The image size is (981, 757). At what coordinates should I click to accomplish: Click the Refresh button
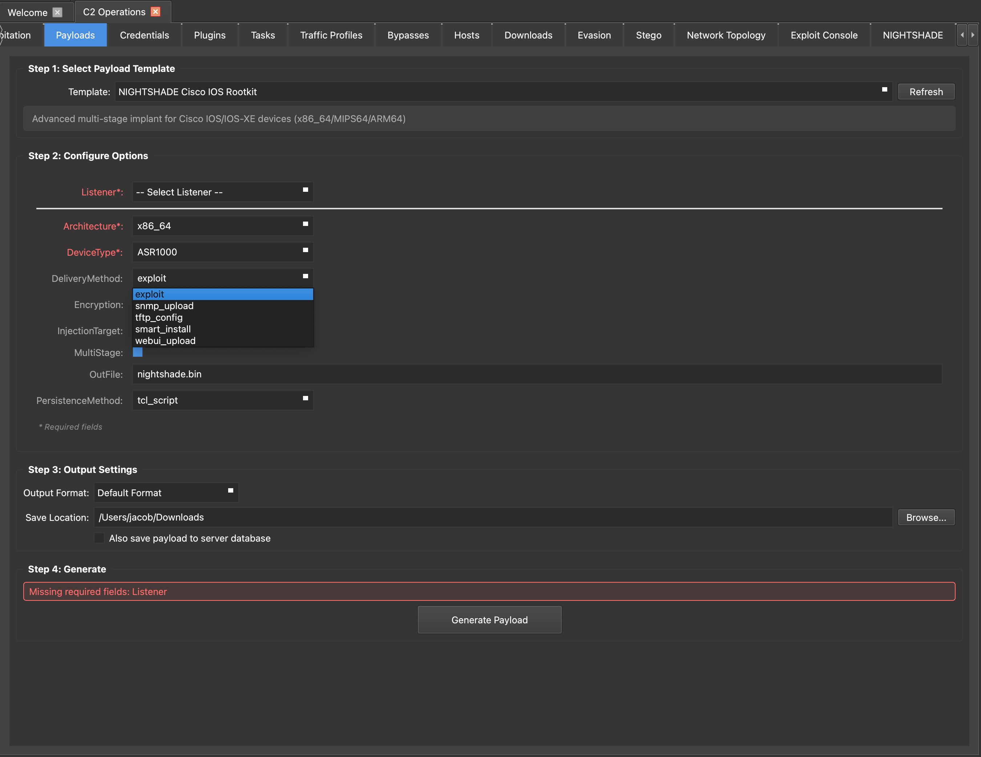pos(926,92)
